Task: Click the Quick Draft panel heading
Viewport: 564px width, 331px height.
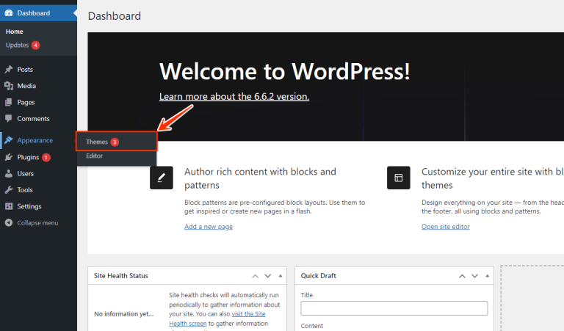Action: [x=318, y=276]
